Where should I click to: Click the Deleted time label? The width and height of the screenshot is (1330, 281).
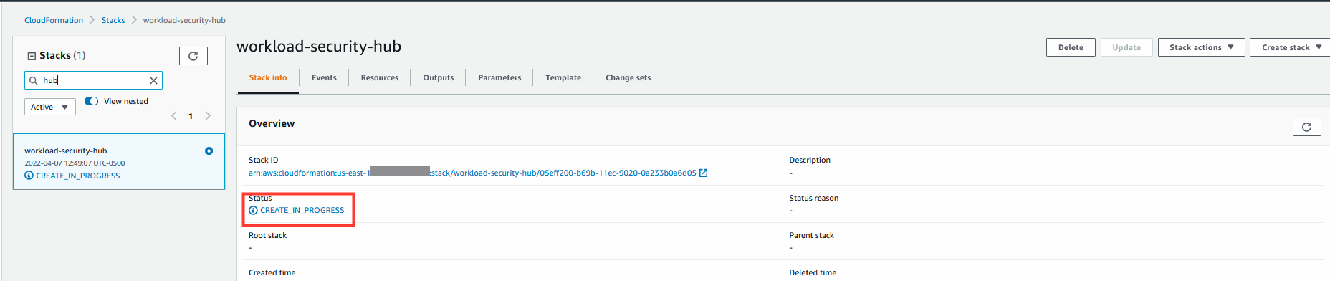813,272
